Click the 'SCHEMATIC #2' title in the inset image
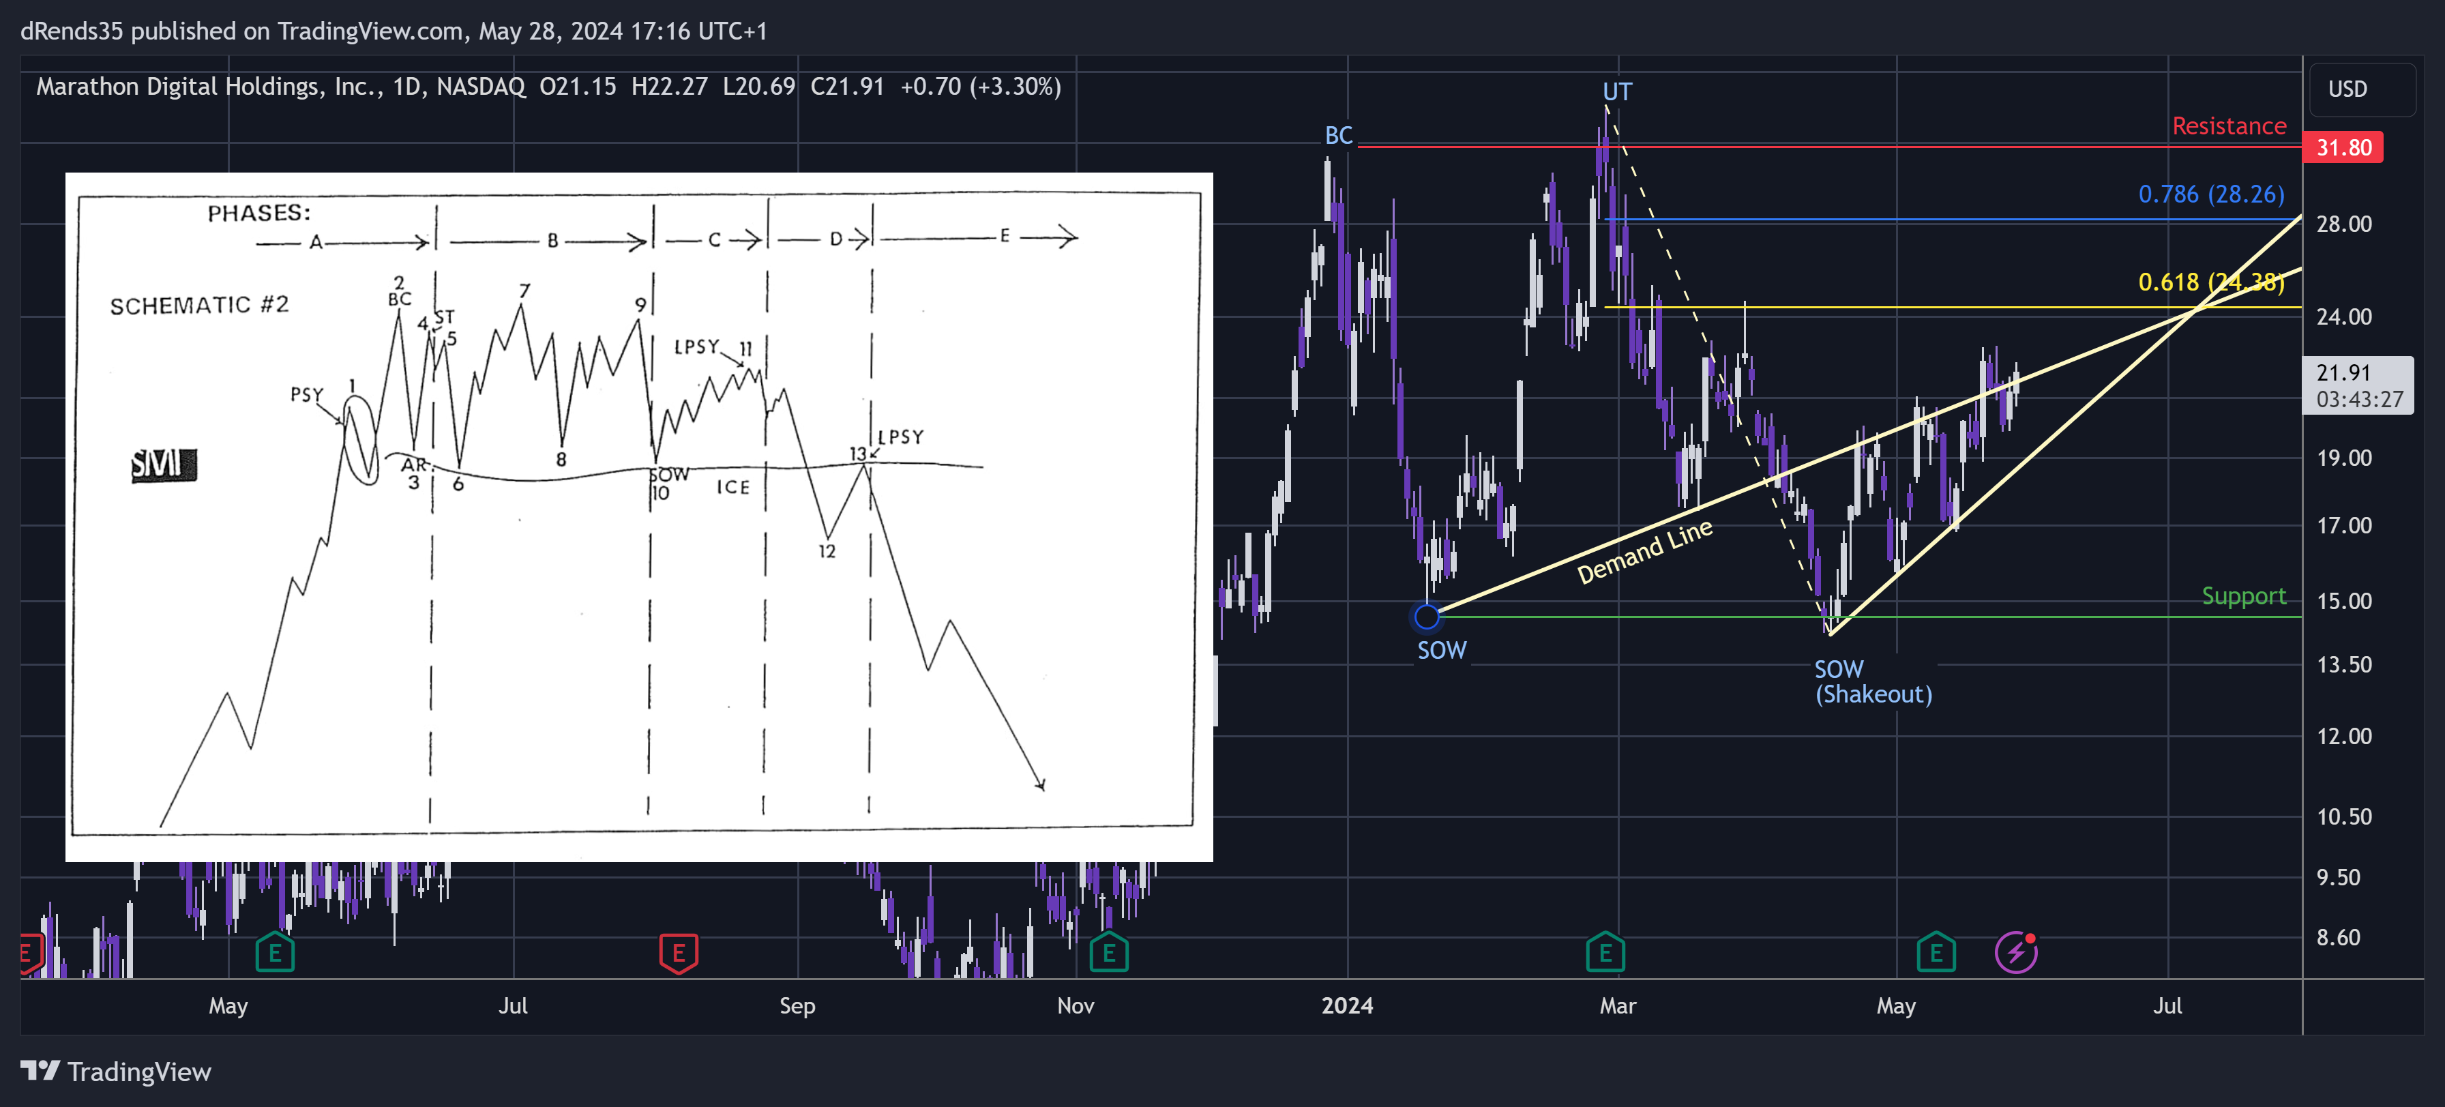Image resolution: width=2445 pixels, height=1107 pixels. point(199,305)
